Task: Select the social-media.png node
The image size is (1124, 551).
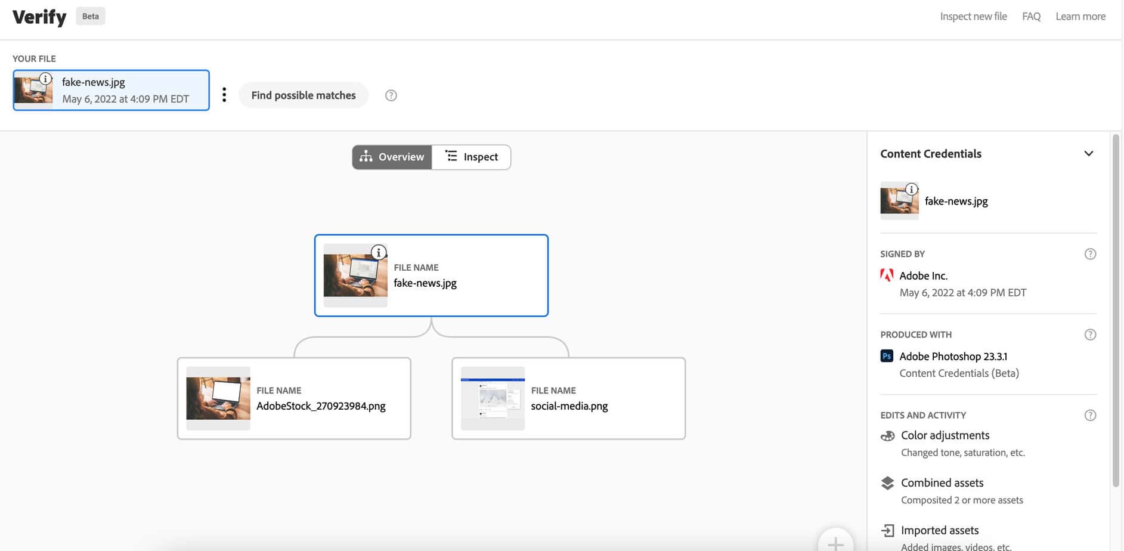Action: (x=568, y=398)
